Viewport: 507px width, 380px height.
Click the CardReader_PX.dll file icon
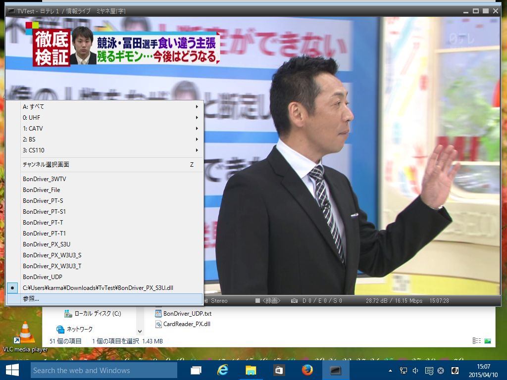point(158,324)
